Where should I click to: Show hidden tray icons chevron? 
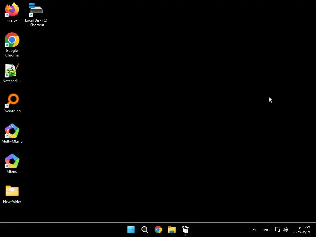point(254,230)
